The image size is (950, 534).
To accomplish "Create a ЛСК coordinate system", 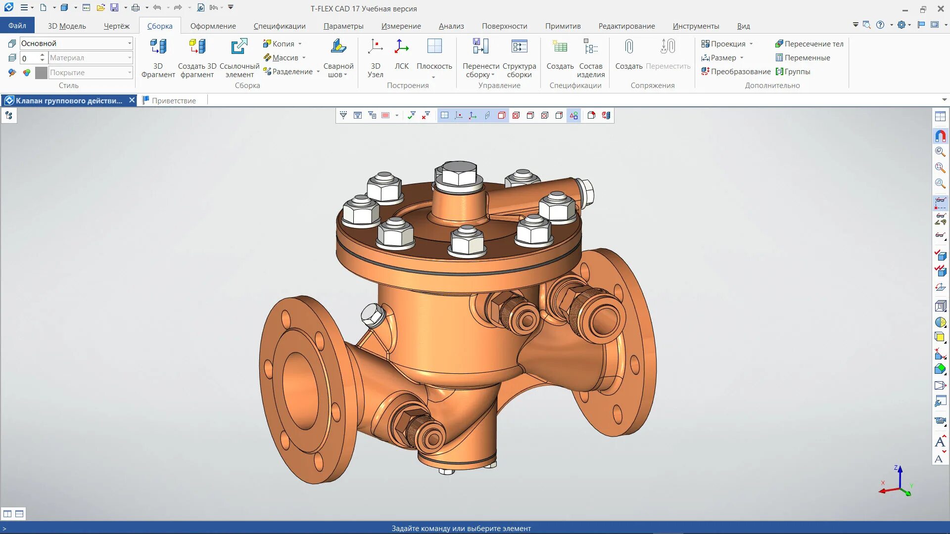I will tap(401, 47).
